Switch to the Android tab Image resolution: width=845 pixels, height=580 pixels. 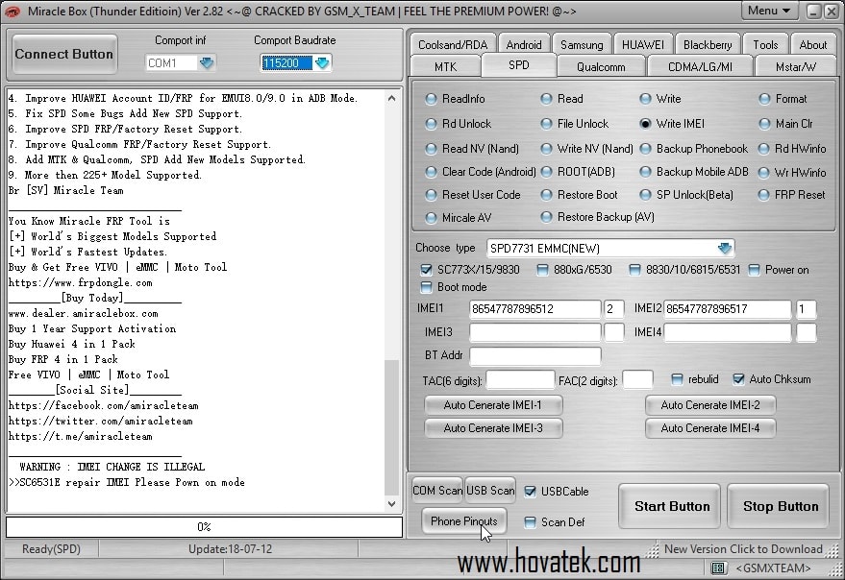click(x=524, y=45)
